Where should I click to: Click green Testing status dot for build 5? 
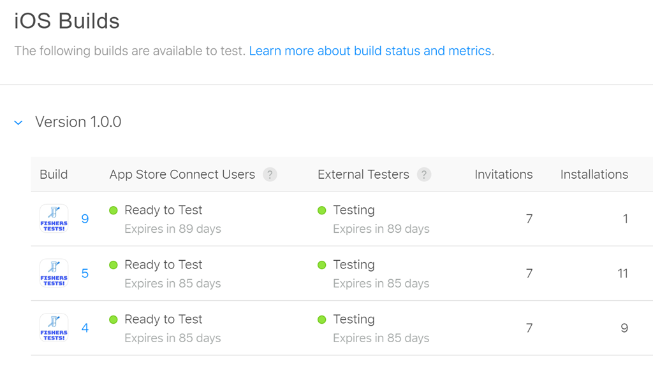(x=322, y=265)
